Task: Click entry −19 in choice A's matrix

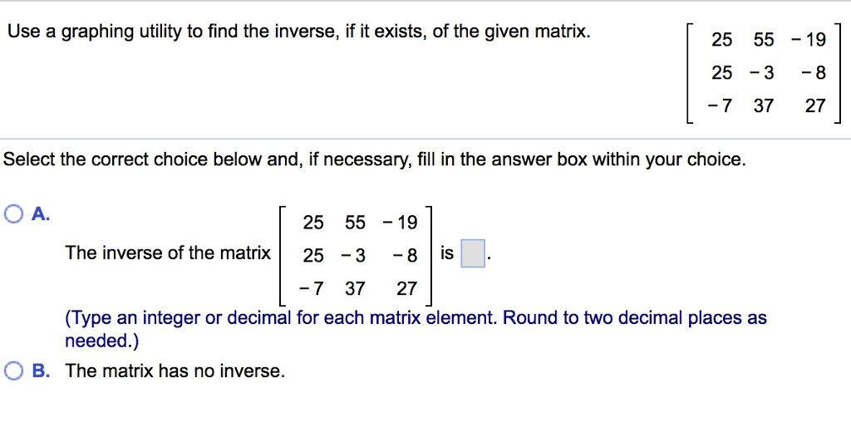Action: click(400, 223)
